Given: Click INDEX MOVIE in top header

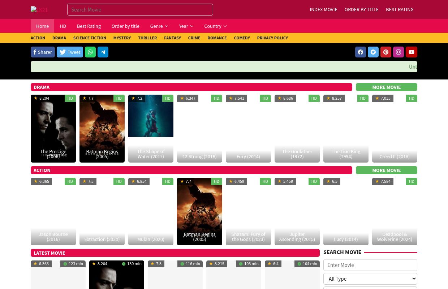Looking at the screenshot, I should (x=323, y=9).
